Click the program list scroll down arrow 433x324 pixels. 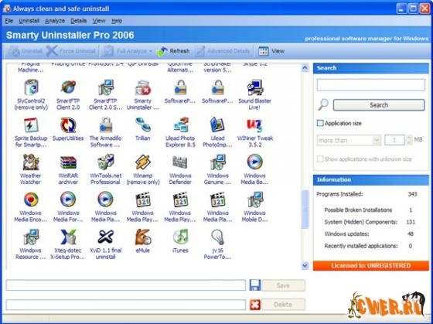pos(305,265)
